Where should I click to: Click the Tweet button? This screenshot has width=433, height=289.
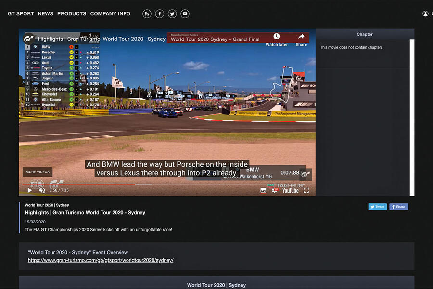click(378, 207)
